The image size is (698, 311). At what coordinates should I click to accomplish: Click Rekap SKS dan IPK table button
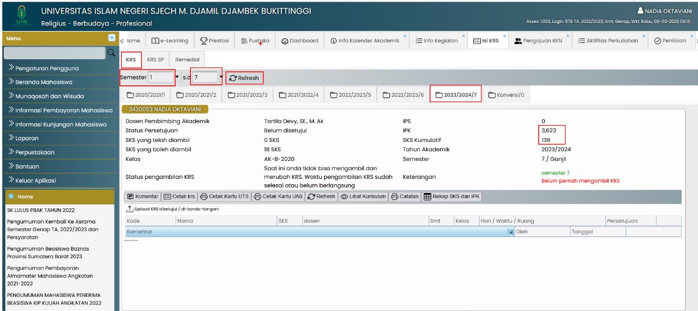coord(452,197)
